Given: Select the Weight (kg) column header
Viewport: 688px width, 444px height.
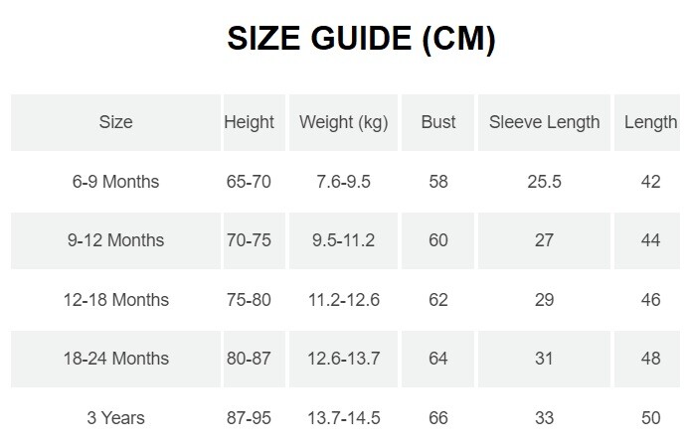Looking at the screenshot, I should 344,122.
